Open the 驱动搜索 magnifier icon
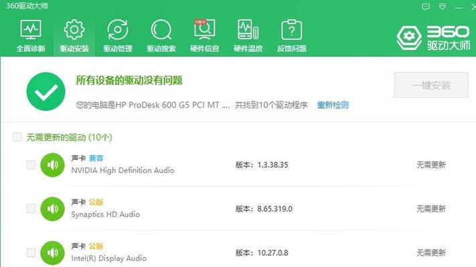Screen dimensions: 476x267 [161, 29]
